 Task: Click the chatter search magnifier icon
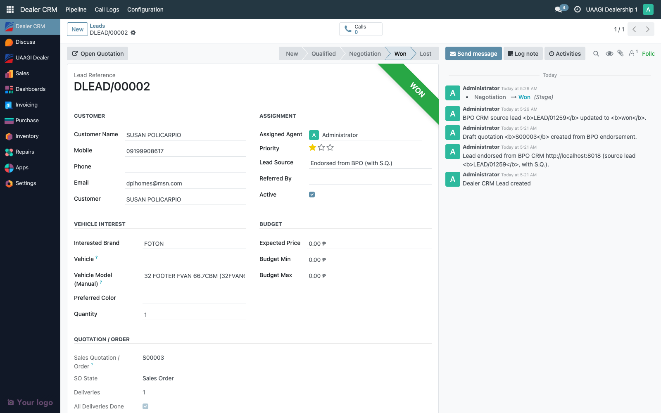tap(596, 54)
